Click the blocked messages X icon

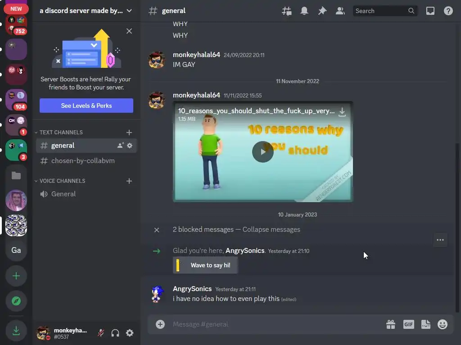(157, 230)
